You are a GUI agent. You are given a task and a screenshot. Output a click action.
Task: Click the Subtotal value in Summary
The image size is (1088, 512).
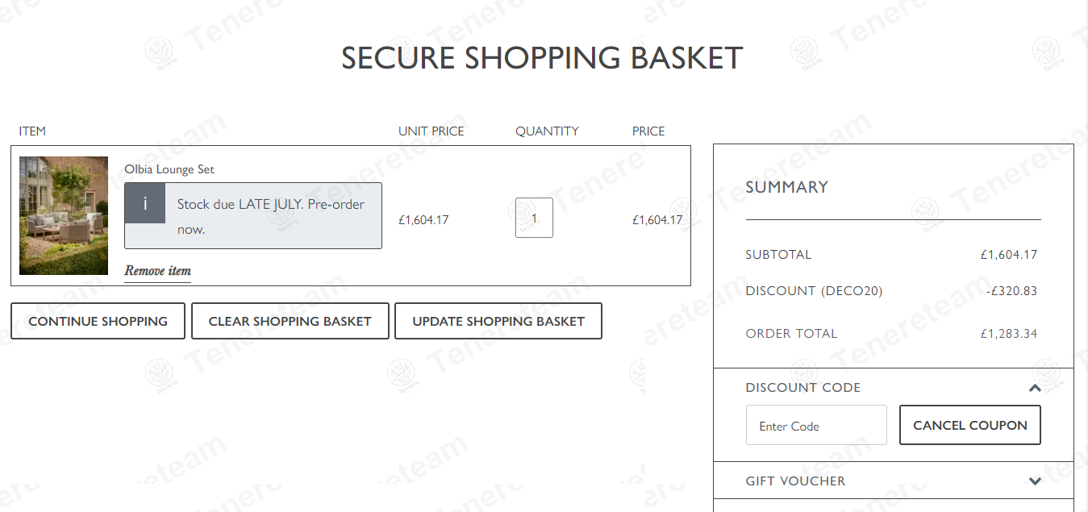pos(1008,255)
